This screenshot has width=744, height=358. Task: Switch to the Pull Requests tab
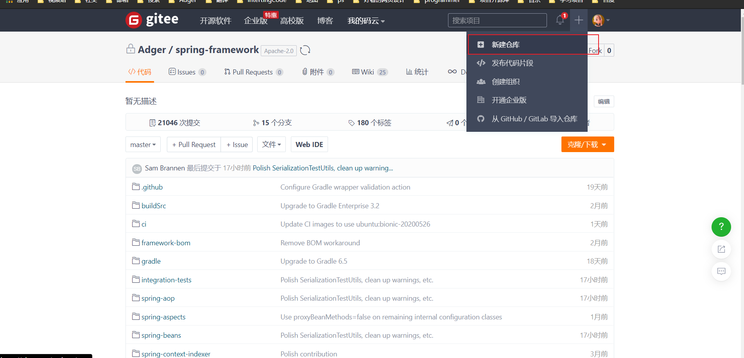point(253,72)
